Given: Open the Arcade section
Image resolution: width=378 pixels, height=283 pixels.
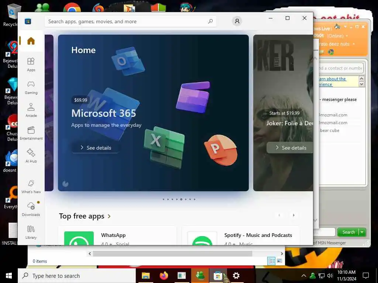Looking at the screenshot, I should pyautogui.click(x=31, y=111).
